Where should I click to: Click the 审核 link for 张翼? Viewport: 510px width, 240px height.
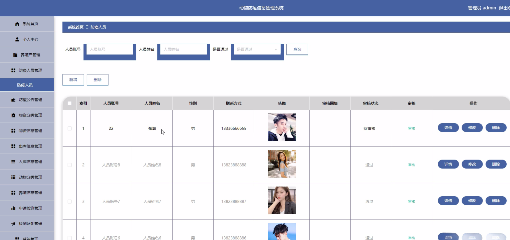[411, 128]
